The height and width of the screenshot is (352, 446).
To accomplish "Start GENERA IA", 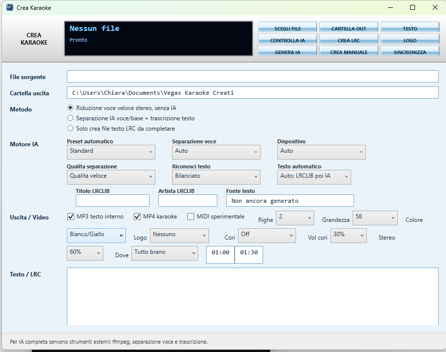I will coord(288,51).
